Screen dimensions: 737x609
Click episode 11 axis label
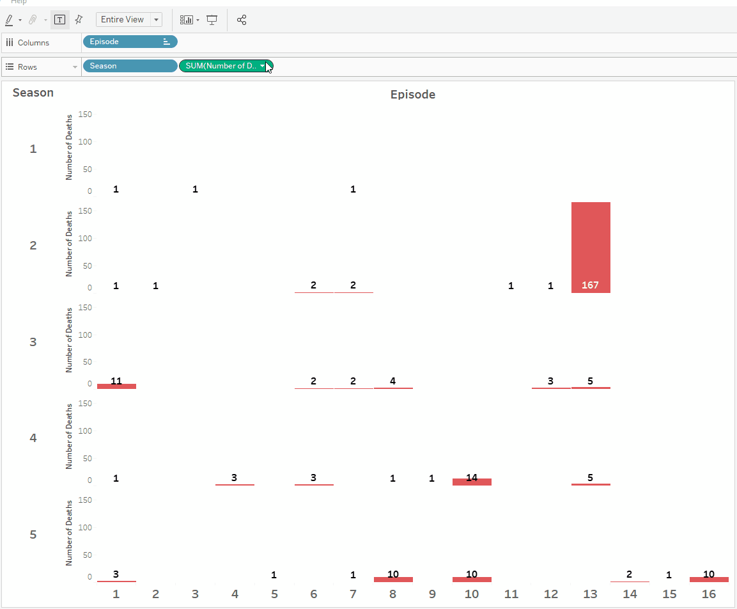(511, 594)
